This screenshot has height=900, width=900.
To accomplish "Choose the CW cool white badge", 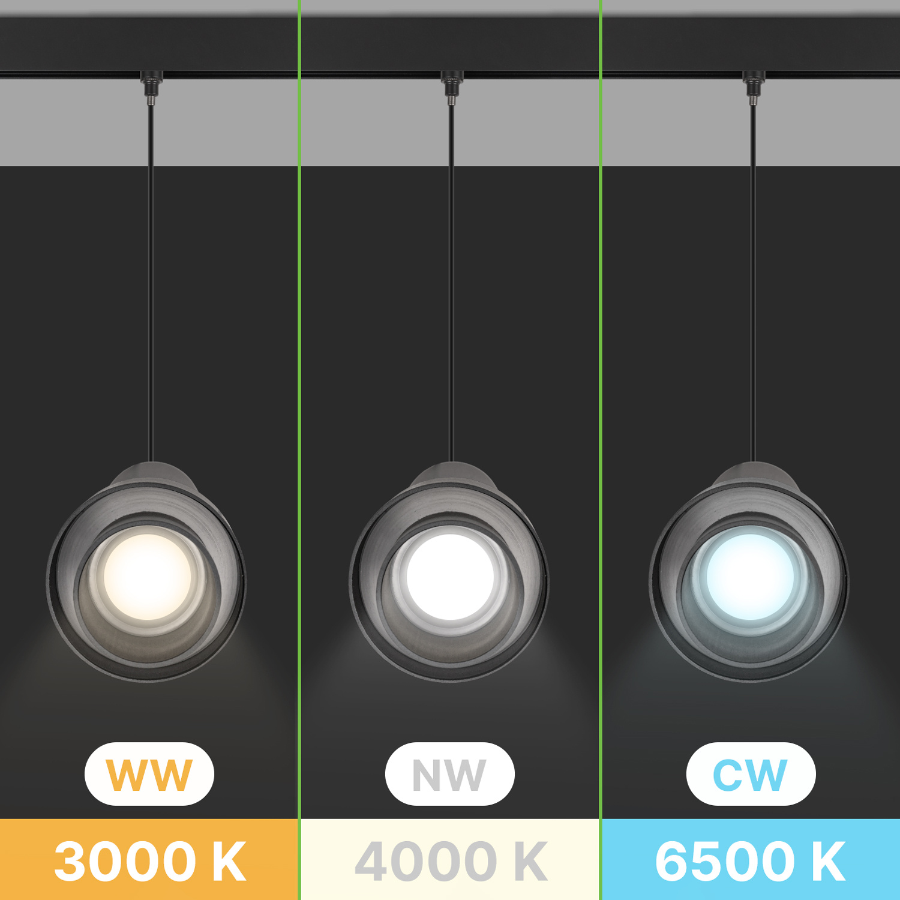I will [x=751, y=774].
